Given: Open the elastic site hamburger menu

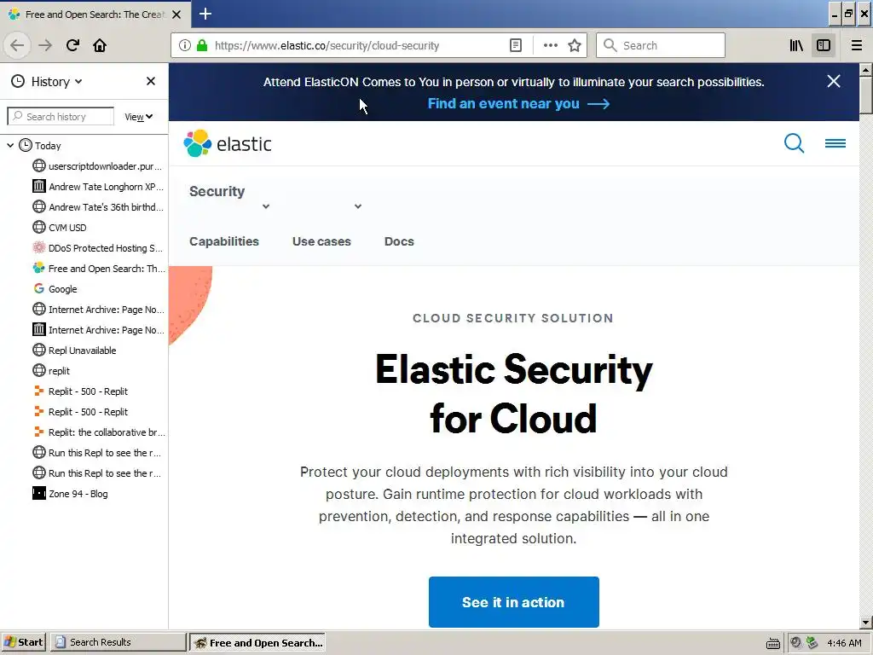Looking at the screenshot, I should pos(835,143).
